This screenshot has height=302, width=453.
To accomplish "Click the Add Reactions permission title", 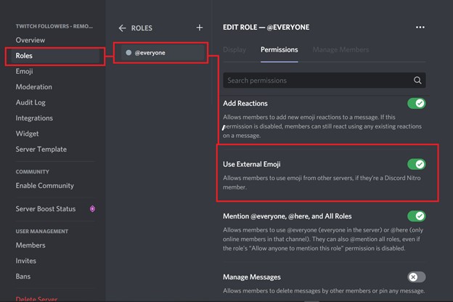I will 245,104.
